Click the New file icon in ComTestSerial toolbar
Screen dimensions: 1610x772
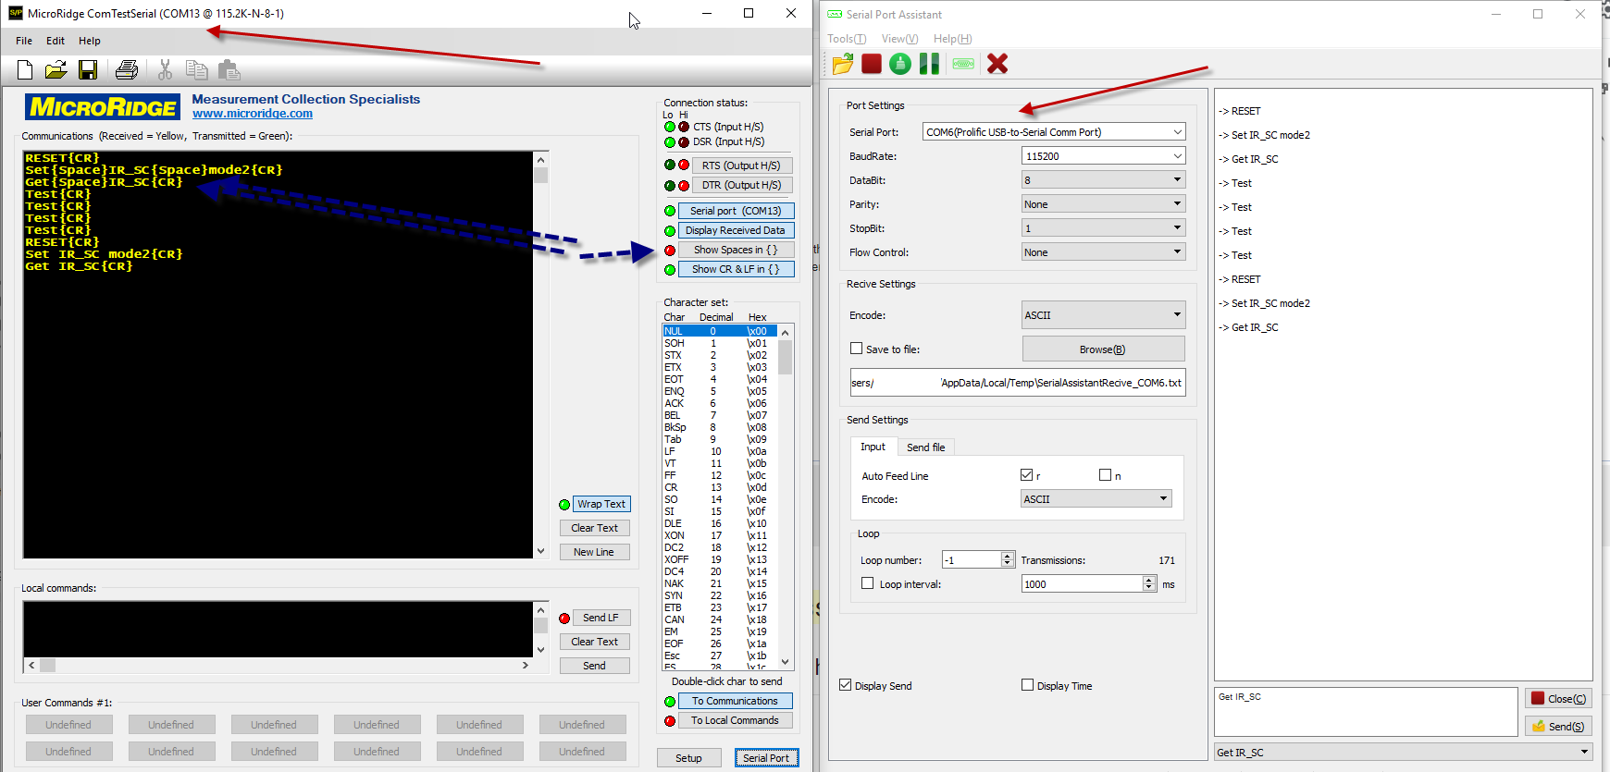point(25,69)
